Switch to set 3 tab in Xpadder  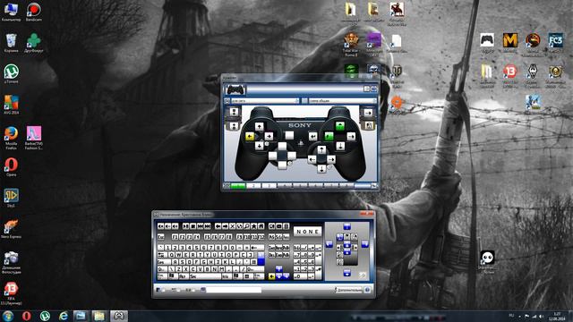[x=269, y=185]
